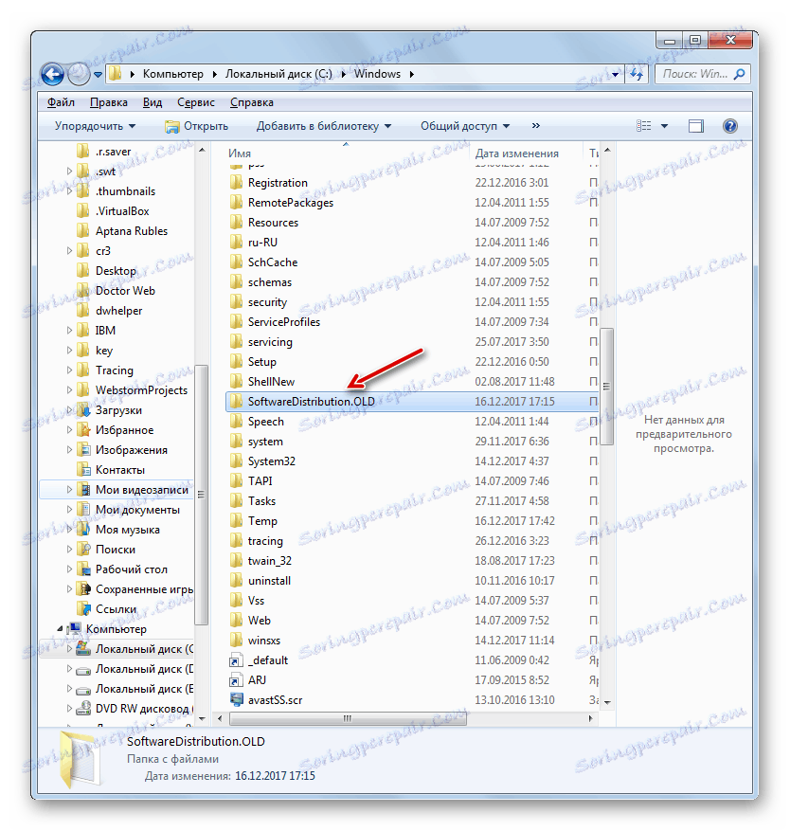
Task: Click navigation tree scrollbar up arrow
Action: 202,151
